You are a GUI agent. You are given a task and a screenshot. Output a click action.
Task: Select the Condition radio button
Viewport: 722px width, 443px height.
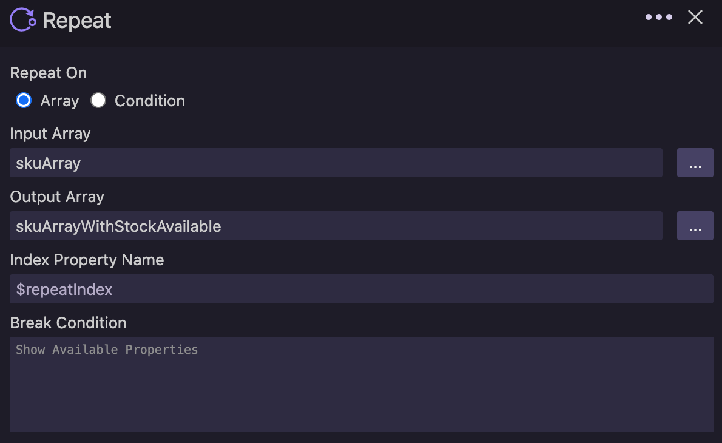point(98,100)
